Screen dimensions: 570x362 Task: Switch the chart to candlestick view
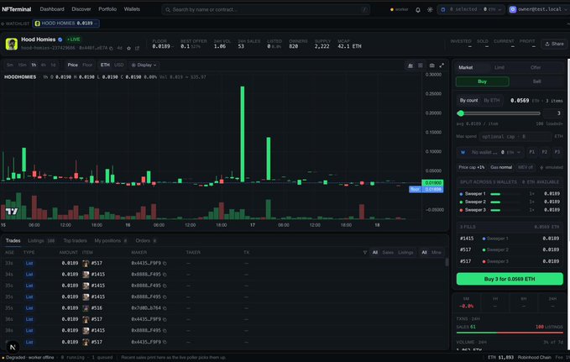click(x=410, y=66)
